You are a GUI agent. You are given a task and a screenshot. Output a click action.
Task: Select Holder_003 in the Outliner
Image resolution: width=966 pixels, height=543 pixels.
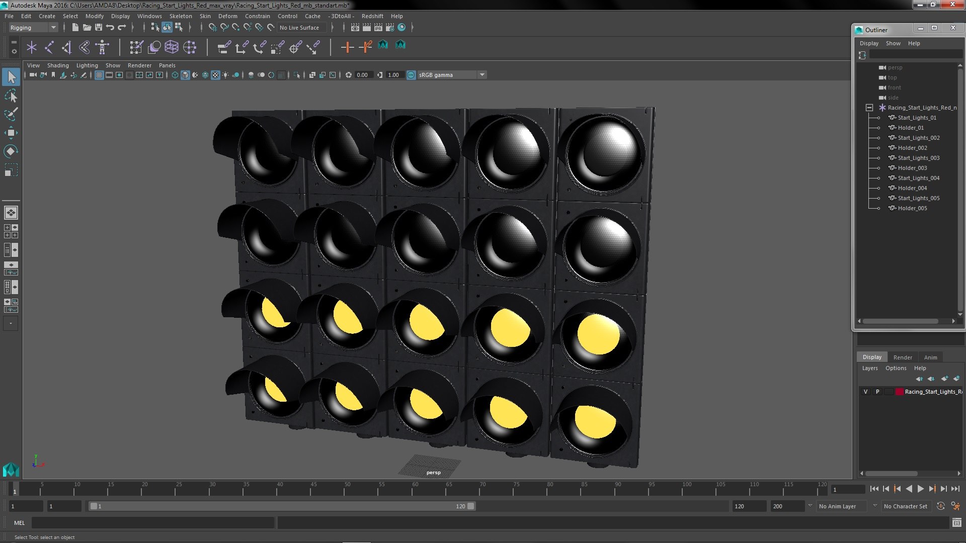tap(912, 168)
